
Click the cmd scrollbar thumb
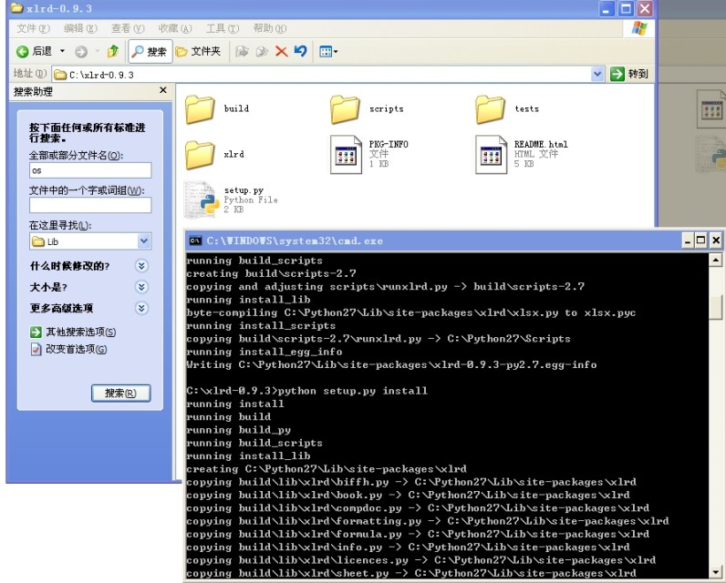click(x=716, y=307)
